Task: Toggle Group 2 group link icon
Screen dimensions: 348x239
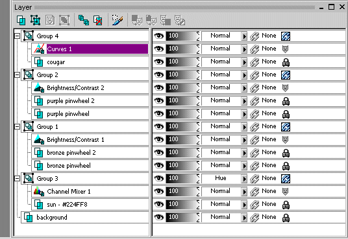Action: [x=286, y=75]
